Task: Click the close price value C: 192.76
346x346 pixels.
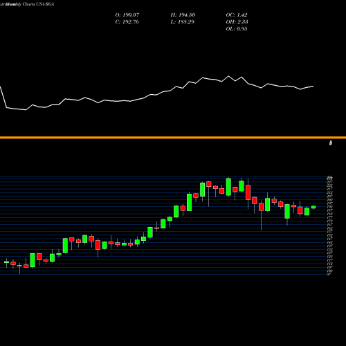Action: coord(127,22)
